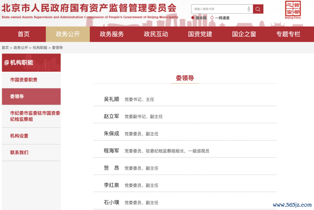Image resolution: width=314 pixels, height=210 pixels.
Task: Go to the 政民互动 tab
Action: 156,34
